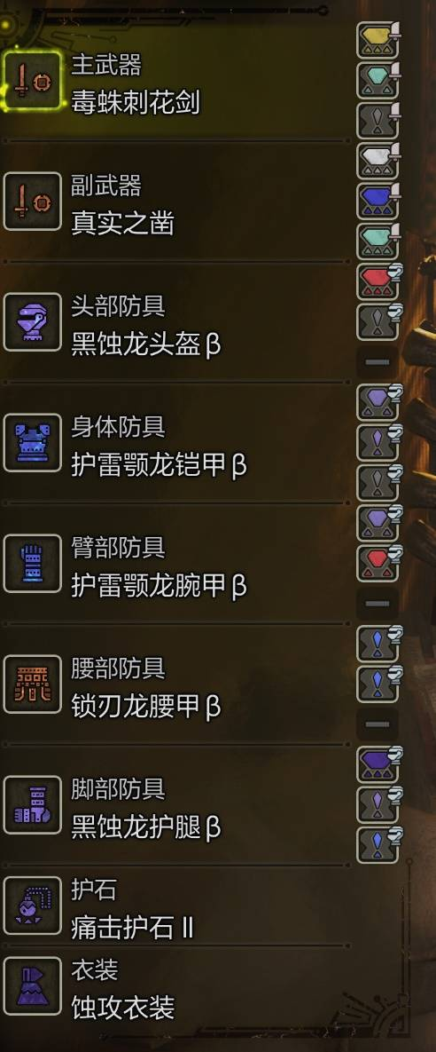The width and height of the screenshot is (436, 1052).
Task: Open leg armor 黑蚀龙护腿β
Action: pyautogui.click(x=146, y=827)
